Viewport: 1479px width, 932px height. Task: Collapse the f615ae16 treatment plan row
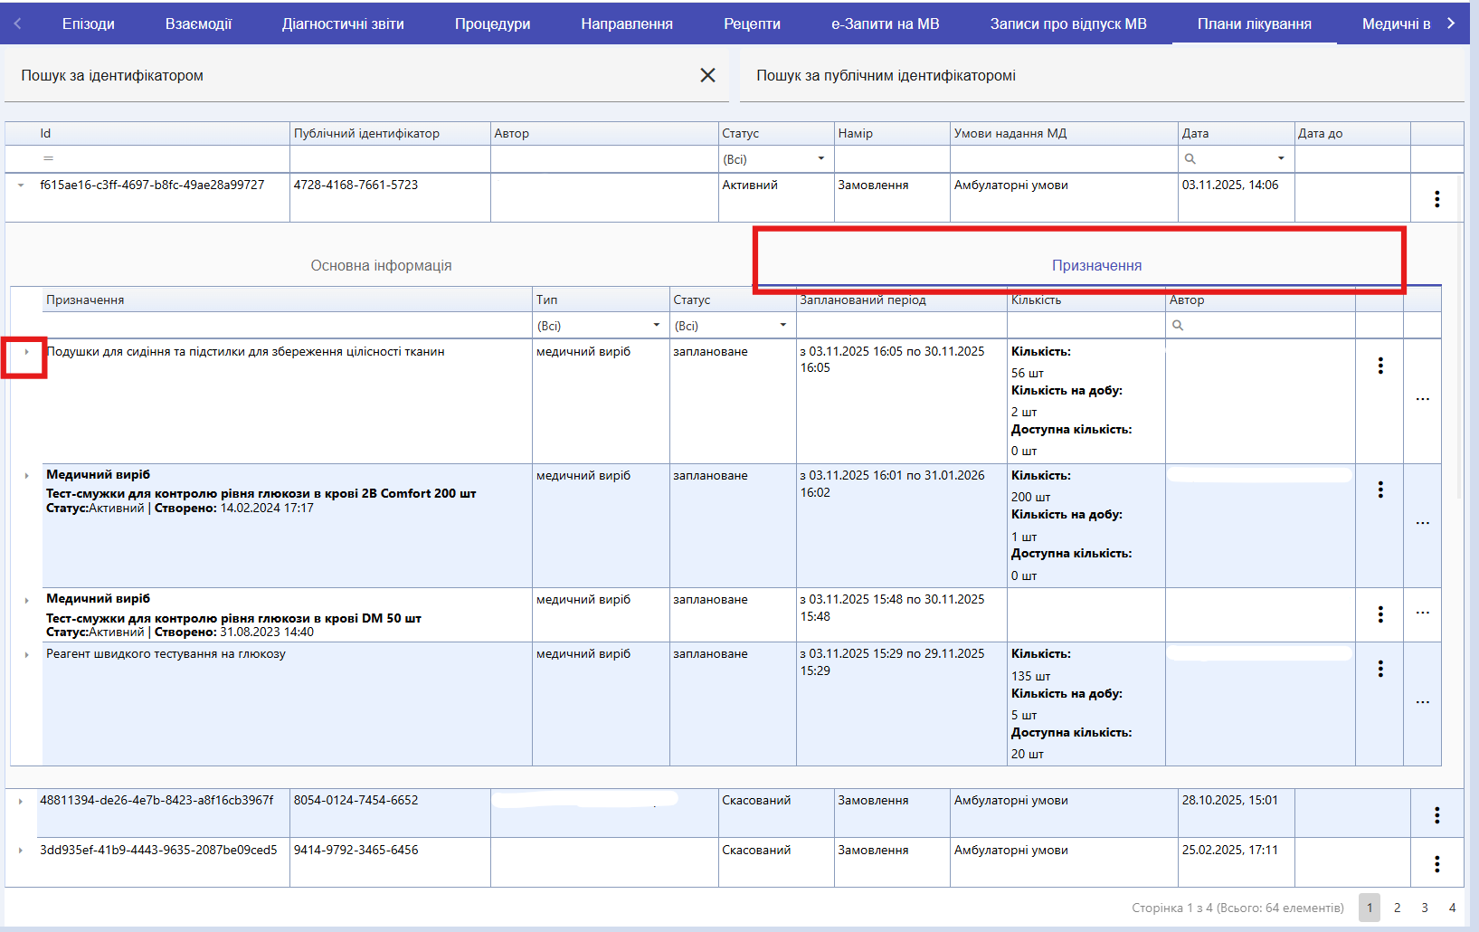[x=21, y=185]
